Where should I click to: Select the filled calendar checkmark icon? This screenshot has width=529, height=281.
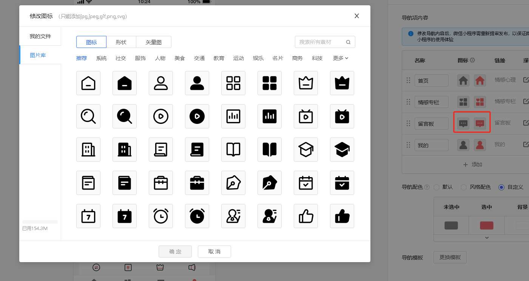click(342, 183)
